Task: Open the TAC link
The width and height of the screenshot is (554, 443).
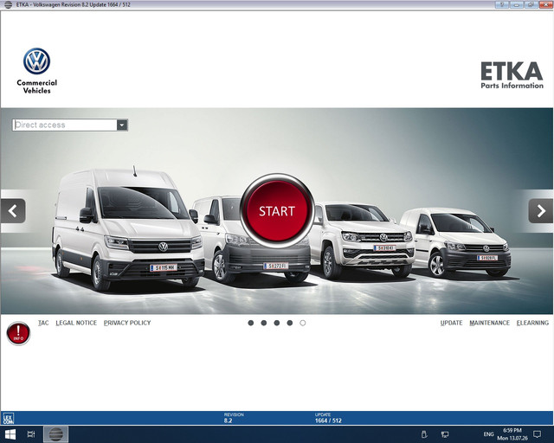Action: 43,323
